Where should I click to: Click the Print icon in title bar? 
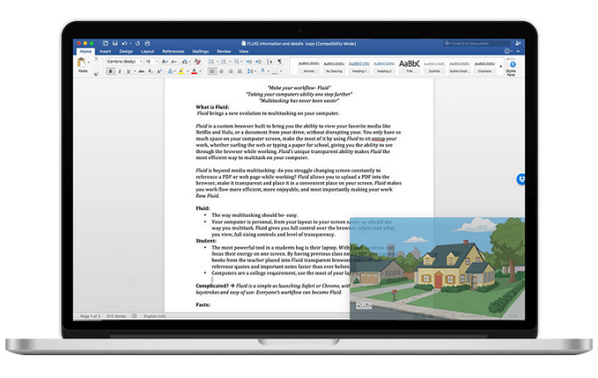[148, 44]
